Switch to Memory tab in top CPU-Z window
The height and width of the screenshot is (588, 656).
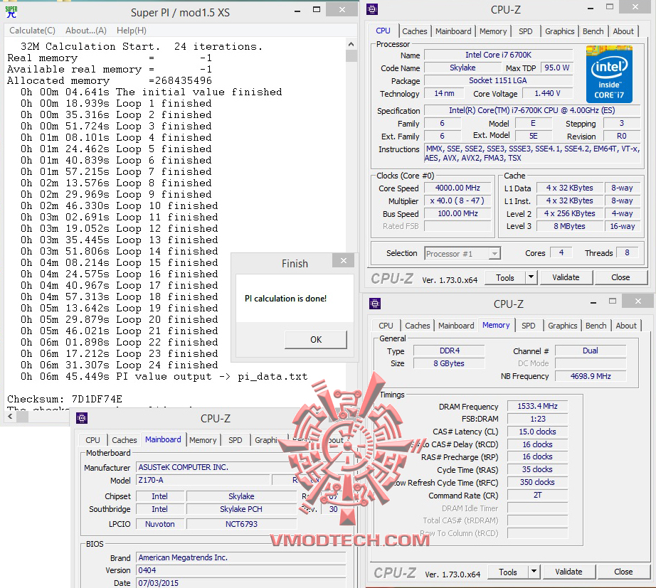(493, 31)
